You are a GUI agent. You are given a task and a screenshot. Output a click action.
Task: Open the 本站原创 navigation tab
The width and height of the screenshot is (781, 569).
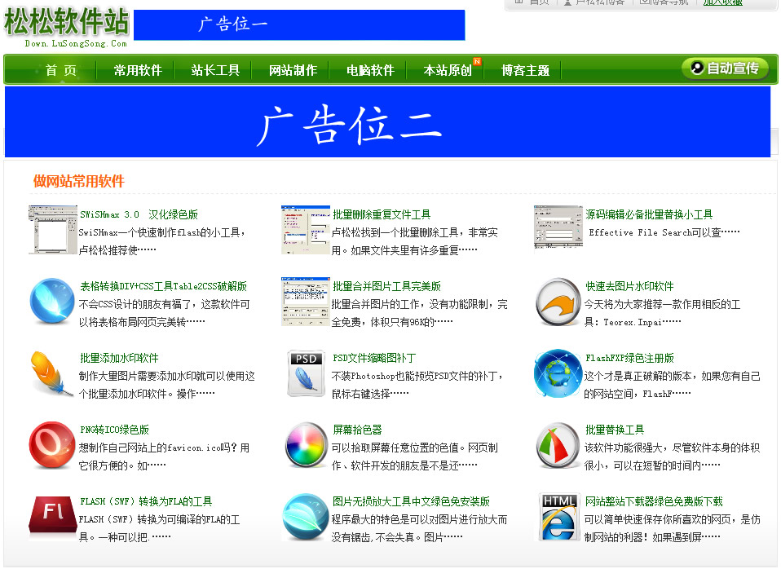point(448,70)
